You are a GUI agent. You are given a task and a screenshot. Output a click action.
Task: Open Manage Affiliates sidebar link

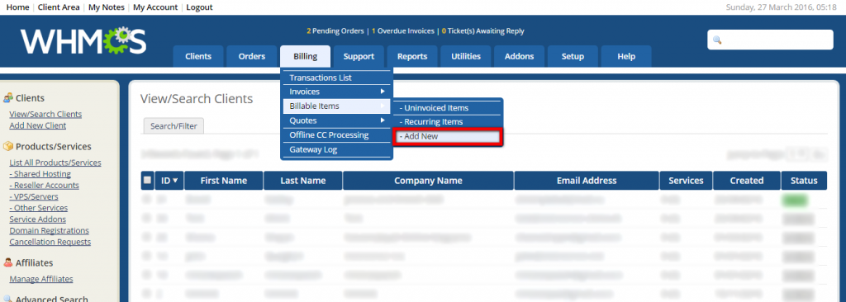pos(41,280)
